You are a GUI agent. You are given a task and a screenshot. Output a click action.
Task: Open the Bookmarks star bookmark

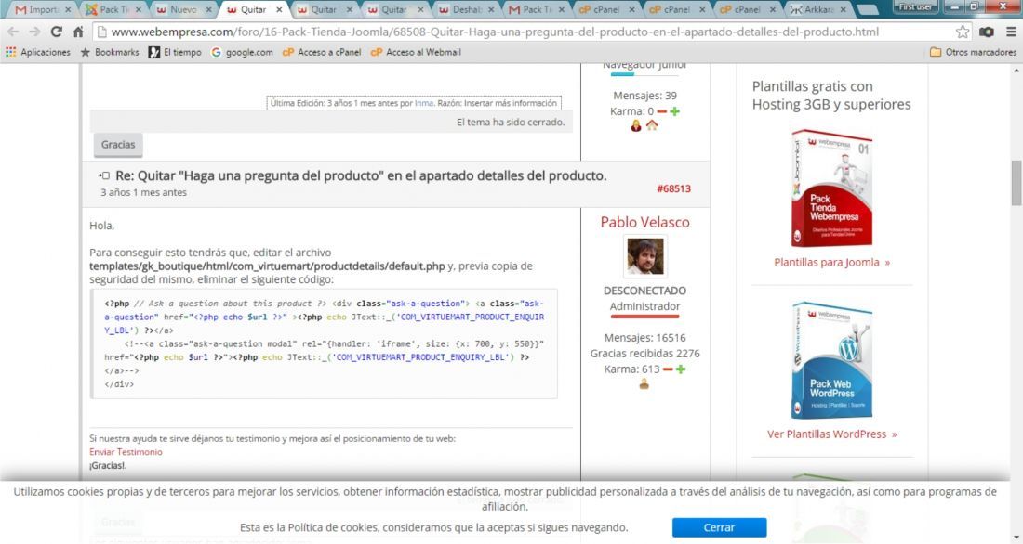110,52
